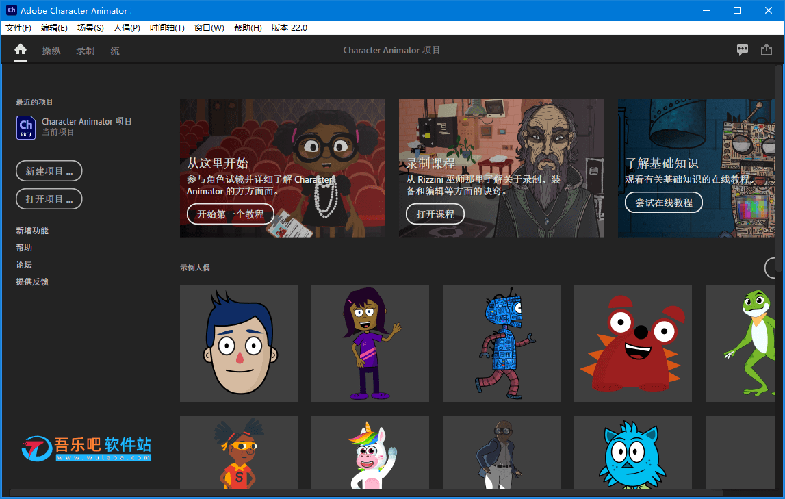Open the 提供反馈 link

tap(32, 282)
